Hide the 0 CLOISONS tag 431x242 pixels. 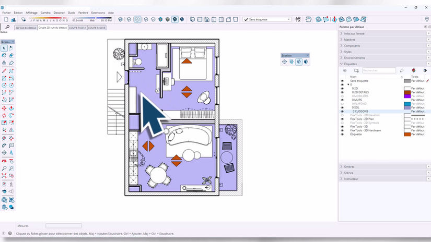(342, 112)
